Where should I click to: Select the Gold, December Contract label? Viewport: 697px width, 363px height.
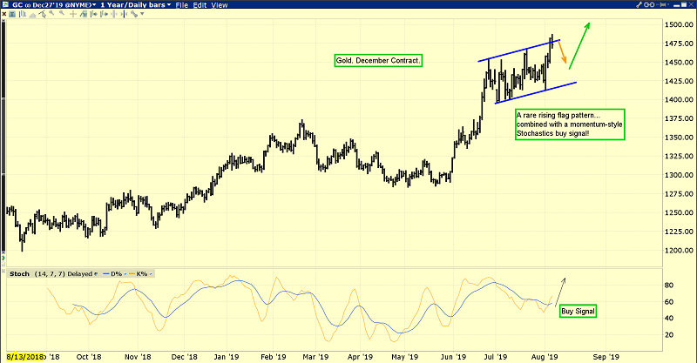point(377,60)
